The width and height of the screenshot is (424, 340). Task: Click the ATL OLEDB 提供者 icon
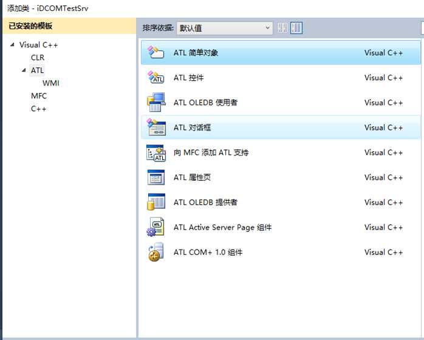pos(156,202)
